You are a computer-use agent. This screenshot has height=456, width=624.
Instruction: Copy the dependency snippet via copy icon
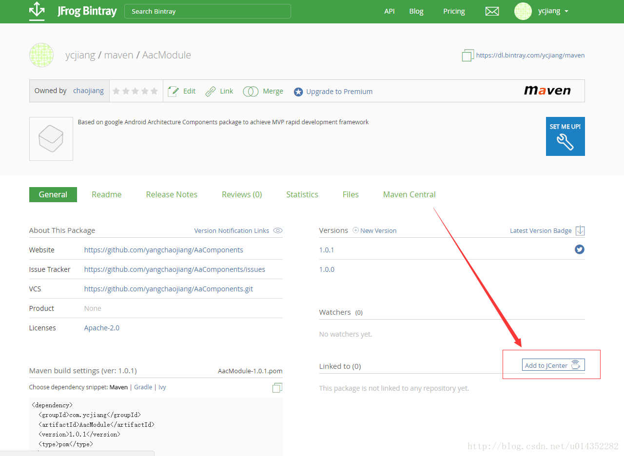[x=277, y=388]
